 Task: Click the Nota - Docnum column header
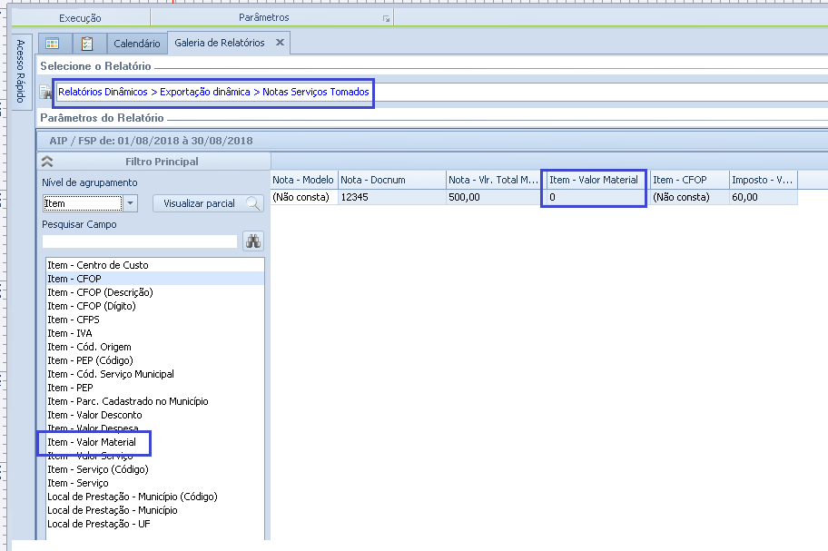pyautogui.click(x=390, y=180)
